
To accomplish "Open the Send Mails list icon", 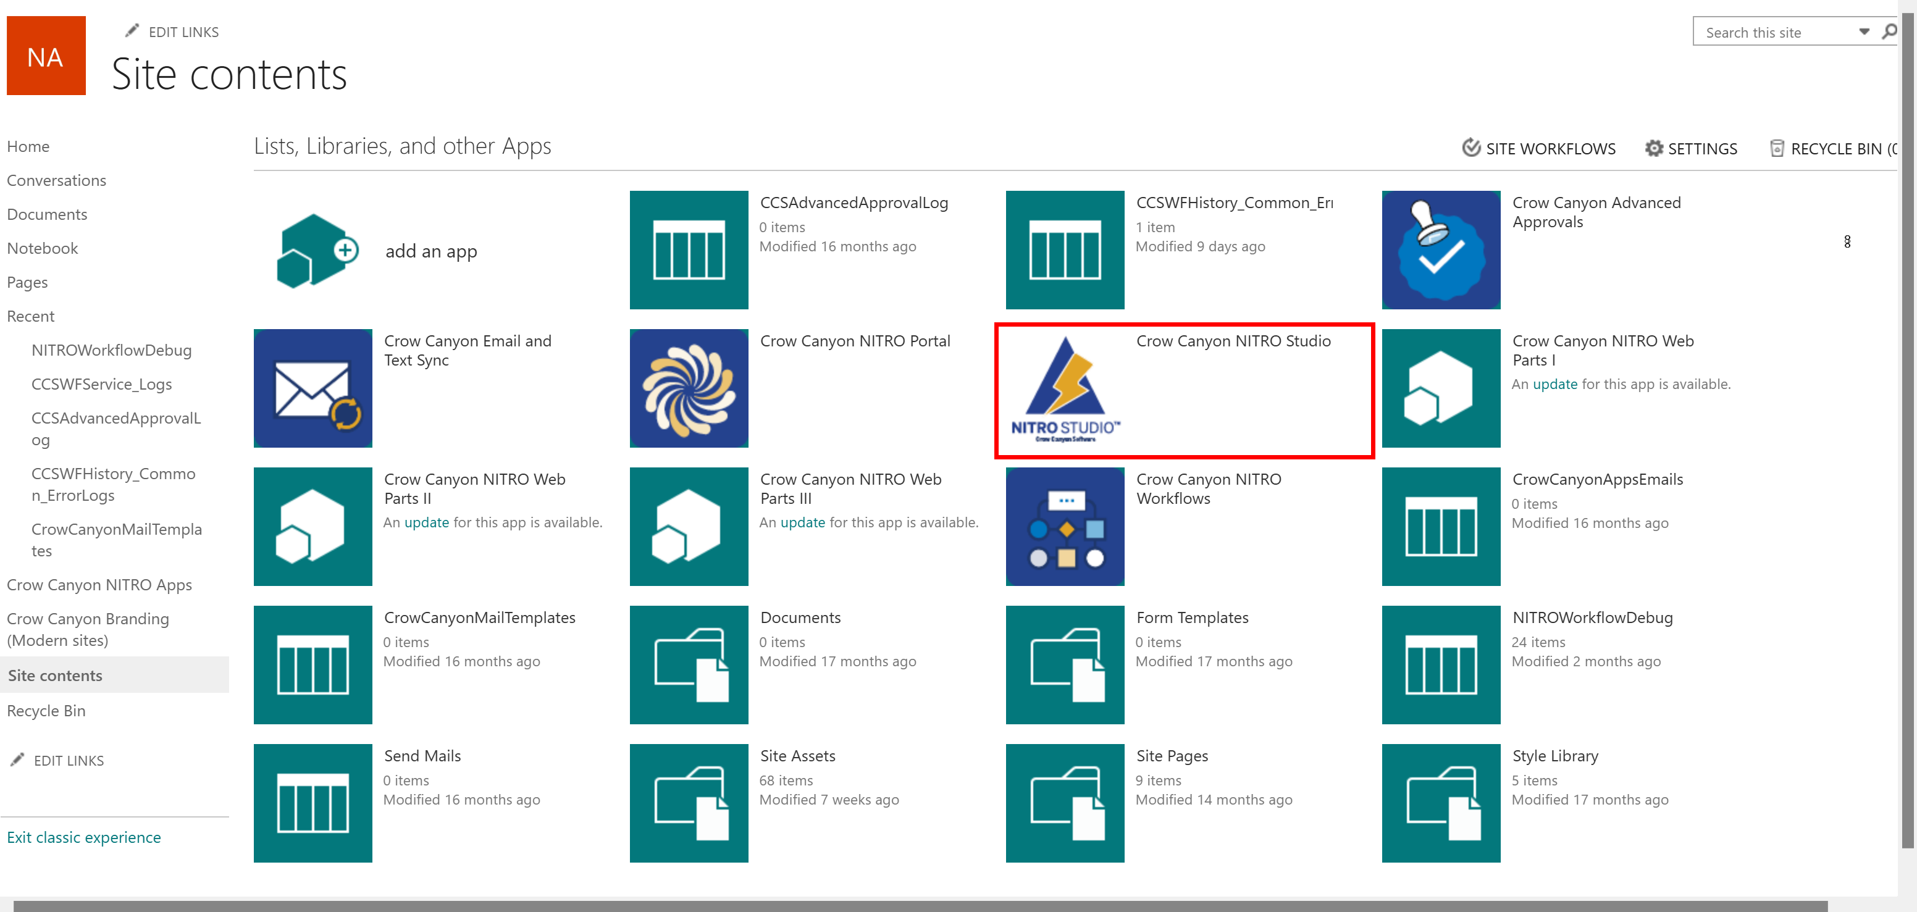I will pyautogui.click(x=313, y=803).
